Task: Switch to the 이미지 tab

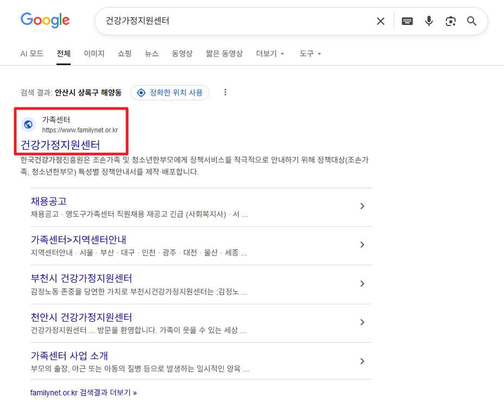Action: click(x=94, y=54)
